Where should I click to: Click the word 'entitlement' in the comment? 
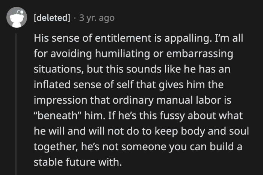pyautogui.click(x=123, y=38)
